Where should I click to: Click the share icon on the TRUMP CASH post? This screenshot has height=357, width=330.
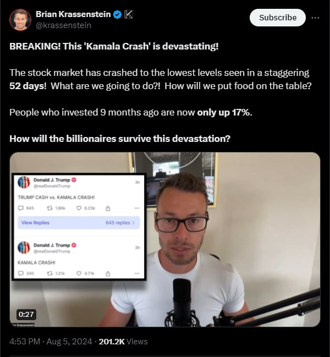[x=108, y=208]
